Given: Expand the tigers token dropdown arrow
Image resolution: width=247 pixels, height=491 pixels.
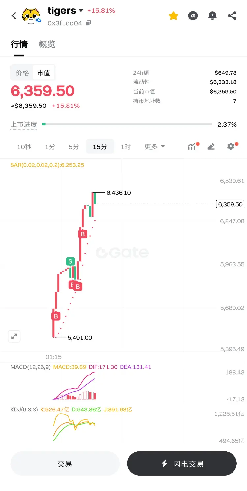Looking at the screenshot, I should pyautogui.click(x=81, y=11).
